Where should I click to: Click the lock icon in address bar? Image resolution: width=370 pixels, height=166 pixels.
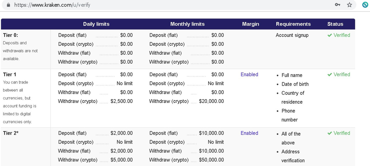(8, 5)
